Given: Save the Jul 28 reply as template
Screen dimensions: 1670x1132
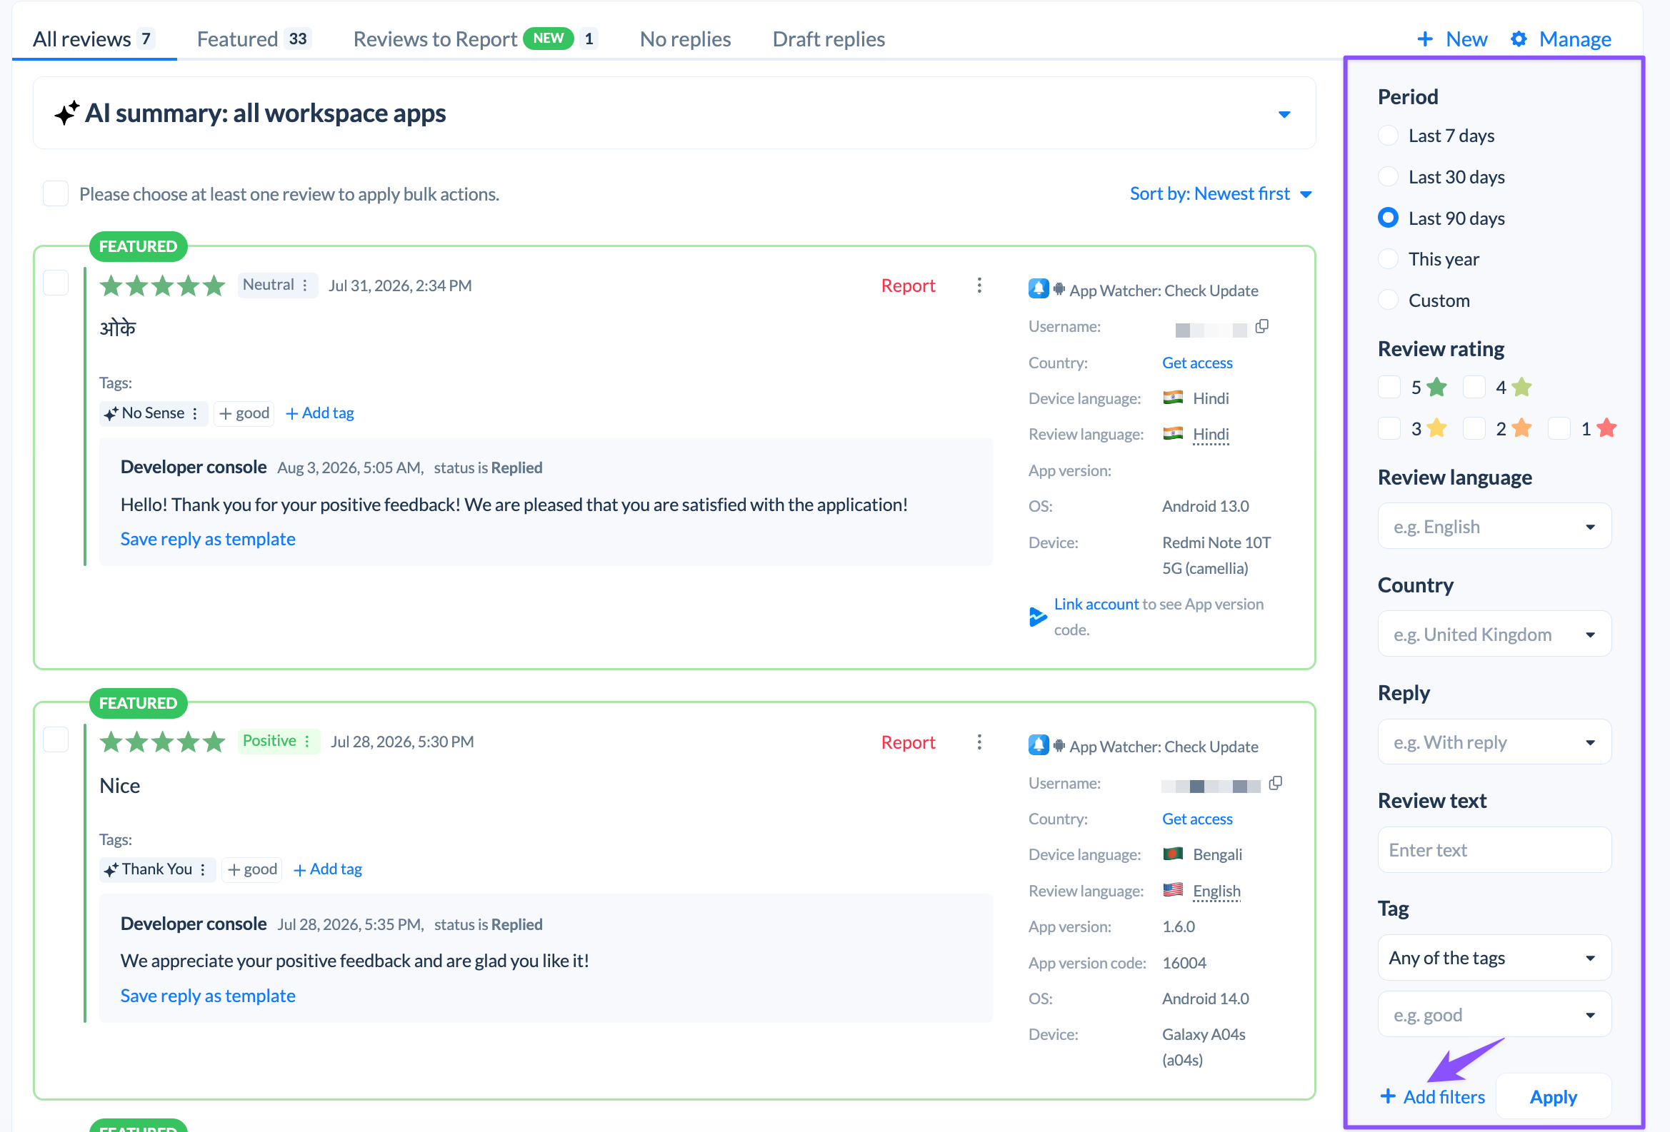Looking at the screenshot, I should 208,996.
